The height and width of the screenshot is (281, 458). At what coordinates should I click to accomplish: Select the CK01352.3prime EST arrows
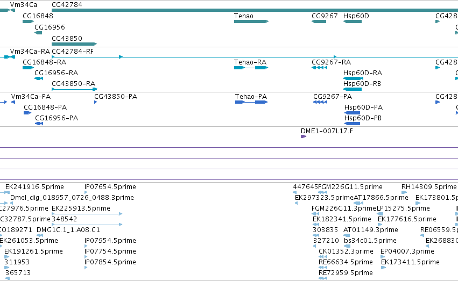click(323, 257)
